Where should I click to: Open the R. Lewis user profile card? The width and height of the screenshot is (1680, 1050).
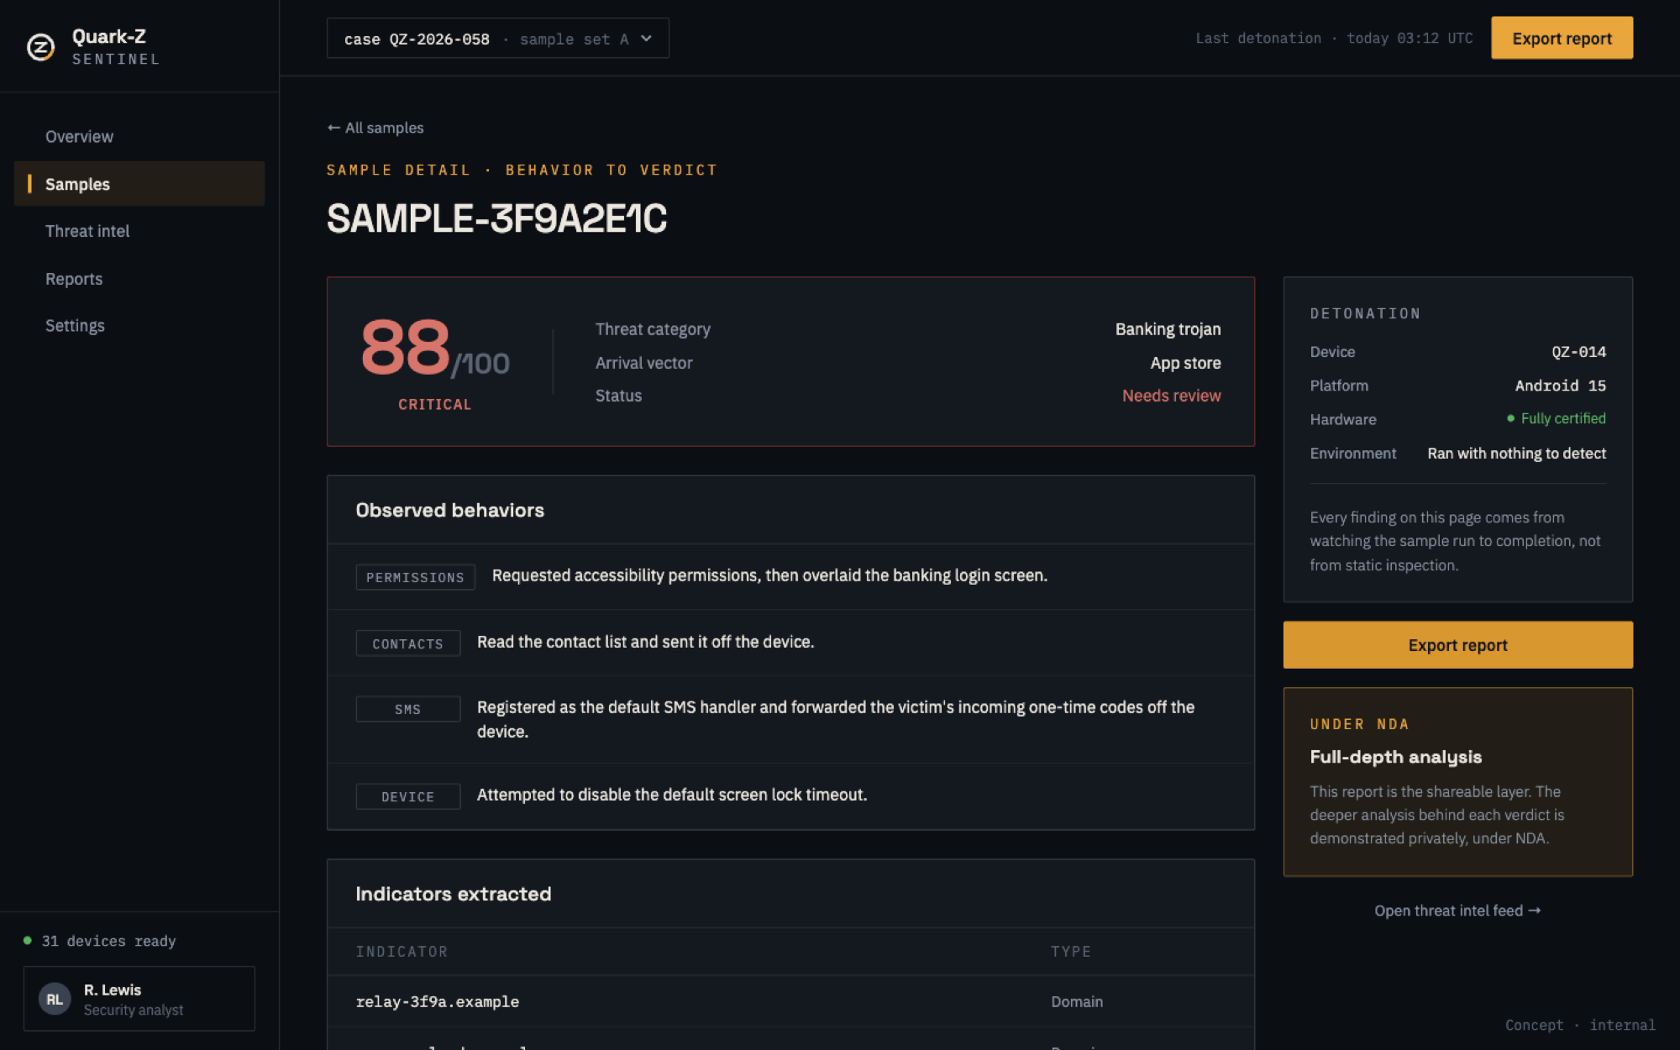click(x=139, y=999)
